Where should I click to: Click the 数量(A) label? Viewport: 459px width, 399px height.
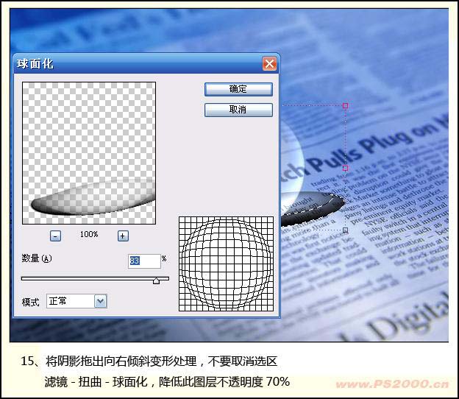coord(37,258)
